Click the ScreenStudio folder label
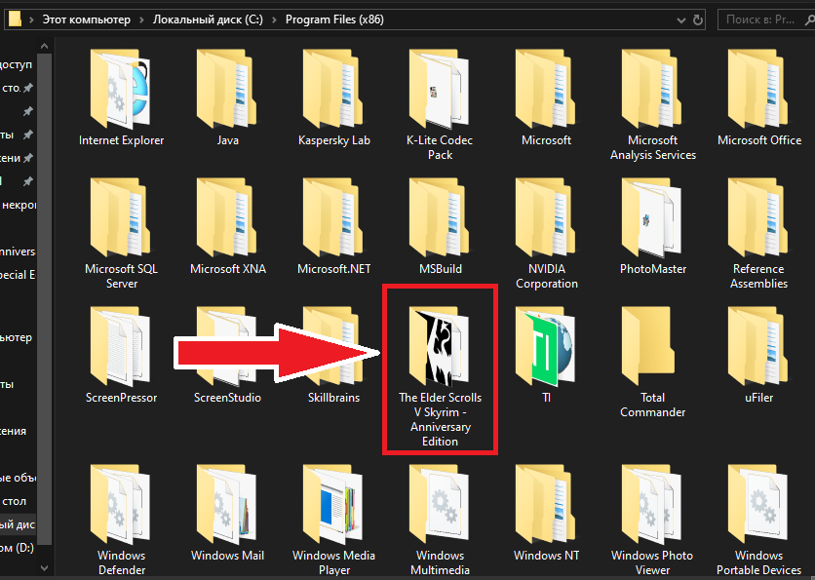The width and height of the screenshot is (815, 580). click(228, 398)
